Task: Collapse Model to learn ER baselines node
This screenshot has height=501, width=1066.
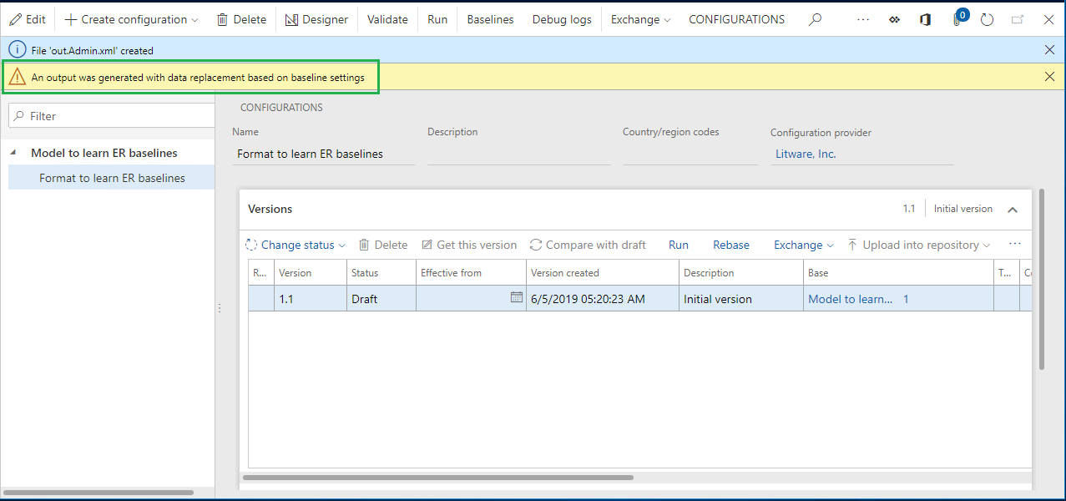Action: tap(13, 153)
